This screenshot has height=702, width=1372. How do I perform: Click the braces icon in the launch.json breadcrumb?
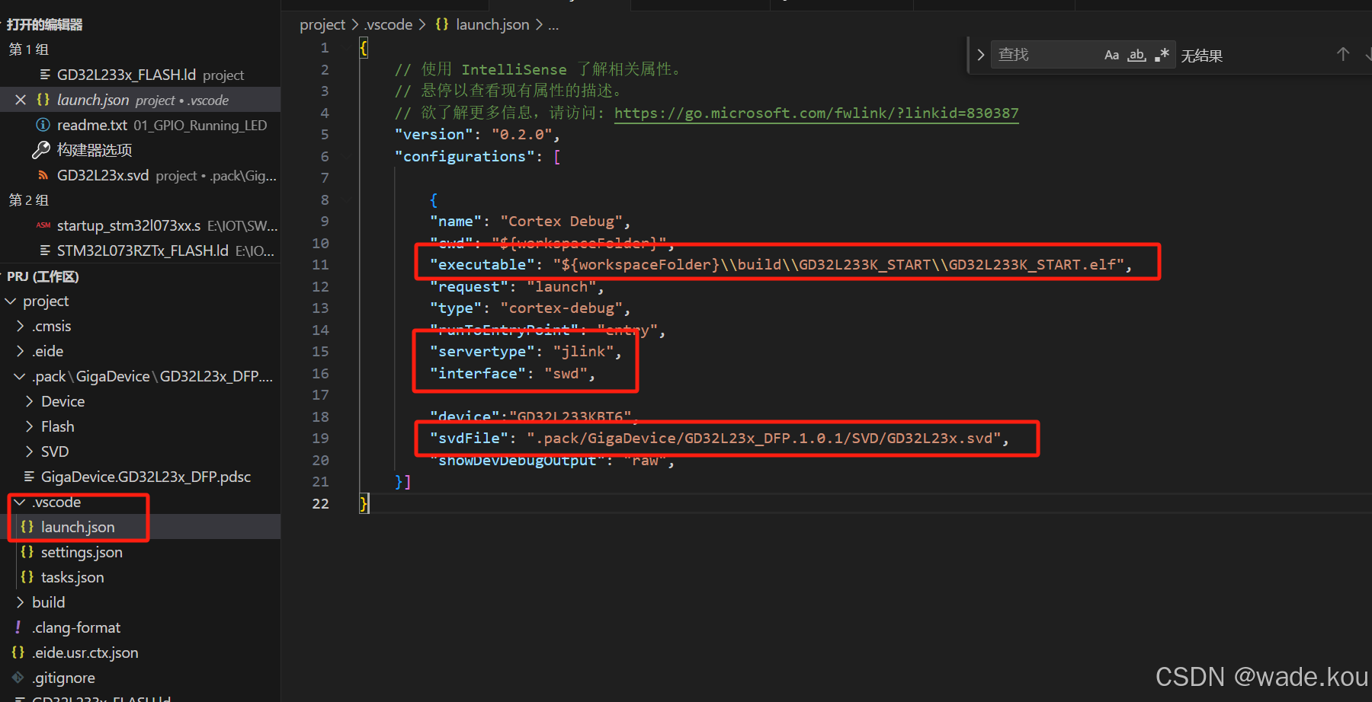pyautogui.click(x=442, y=24)
